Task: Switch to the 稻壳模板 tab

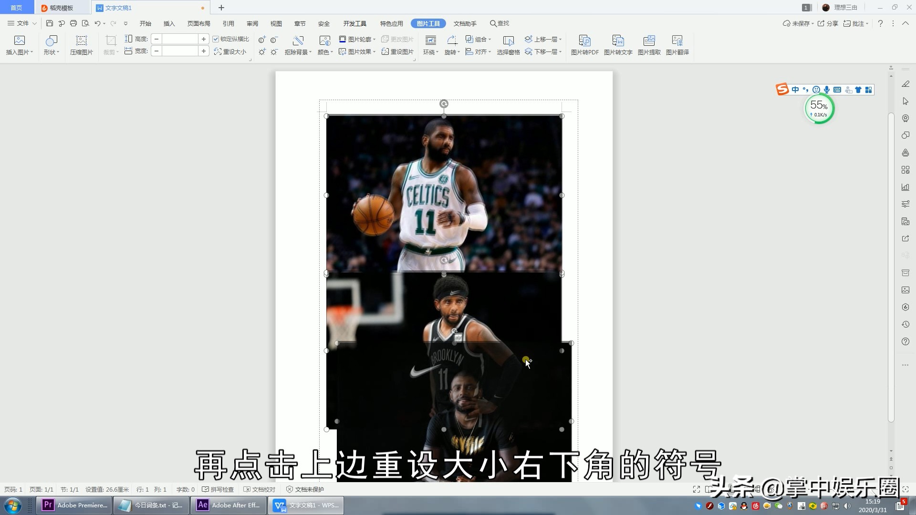Action: pyautogui.click(x=62, y=8)
